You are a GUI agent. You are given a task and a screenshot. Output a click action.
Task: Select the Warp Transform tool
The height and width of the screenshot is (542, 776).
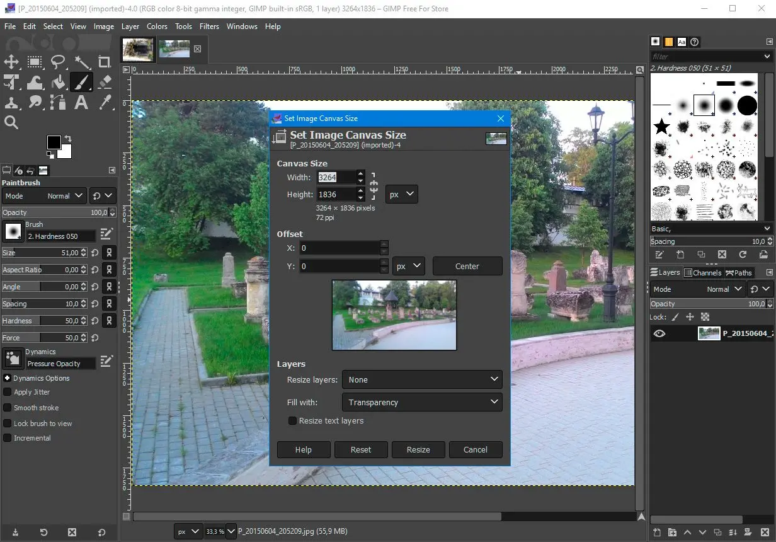click(x=35, y=82)
